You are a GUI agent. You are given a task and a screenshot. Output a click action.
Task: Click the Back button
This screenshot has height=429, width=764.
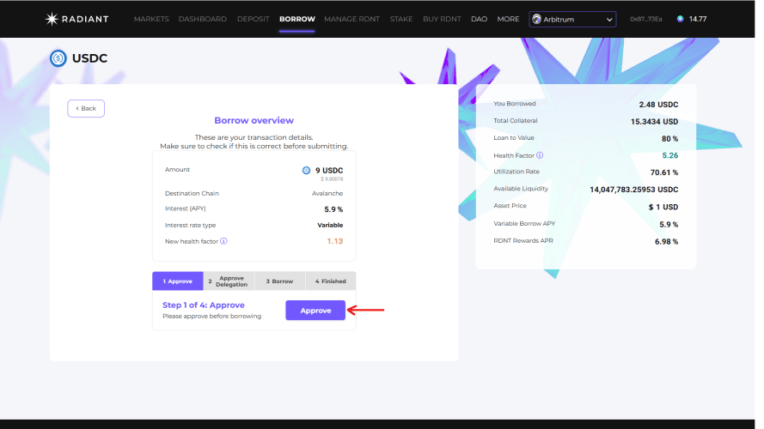point(86,108)
